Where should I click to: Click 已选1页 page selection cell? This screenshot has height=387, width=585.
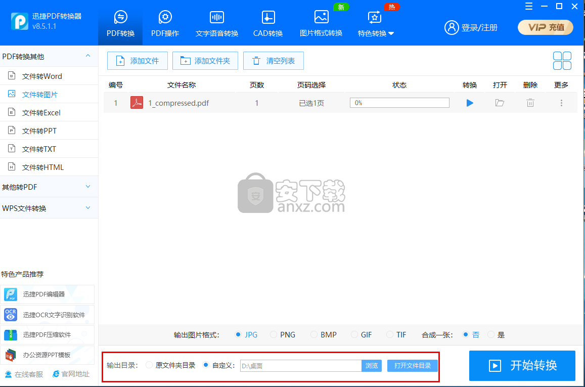[311, 103]
